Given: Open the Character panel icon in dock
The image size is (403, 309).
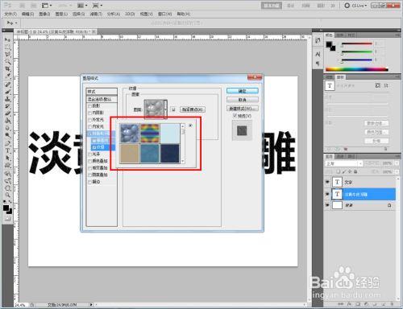Looking at the screenshot, I should tap(318, 54).
